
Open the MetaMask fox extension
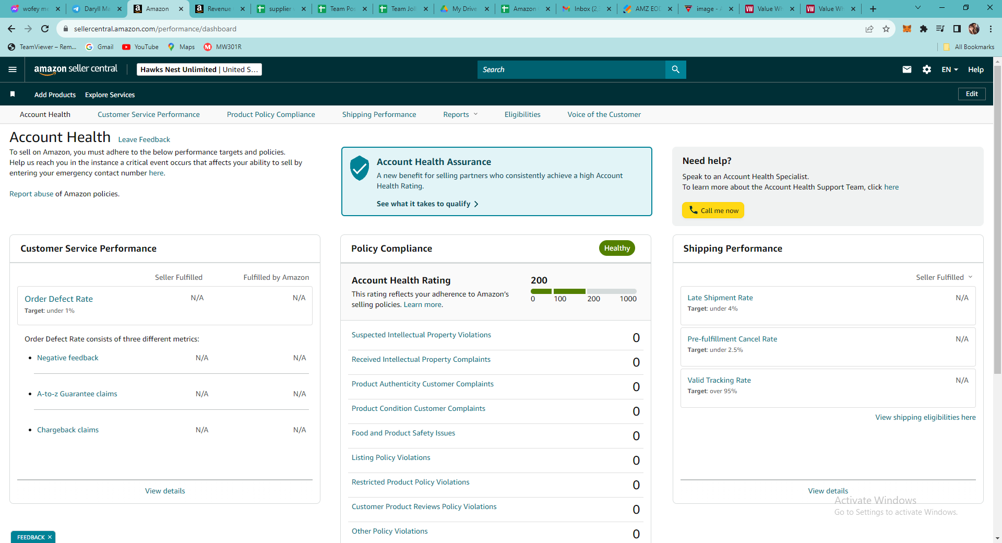[x=907, y=29]
